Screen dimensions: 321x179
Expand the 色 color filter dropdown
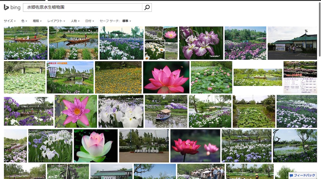coord(24,21)
